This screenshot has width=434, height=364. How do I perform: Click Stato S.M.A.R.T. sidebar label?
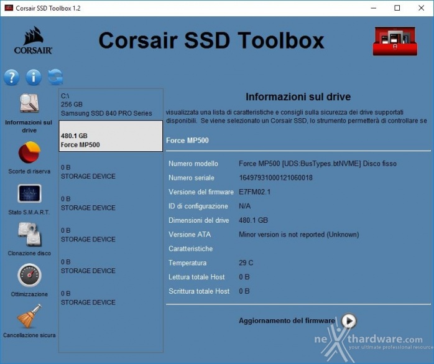point(29,212)
